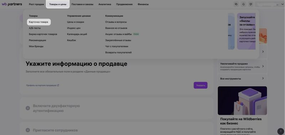The height and width of the screenshot is (135, 285).
Task: Open Биржа карточек товаров entry
Action: pos(43,34)
